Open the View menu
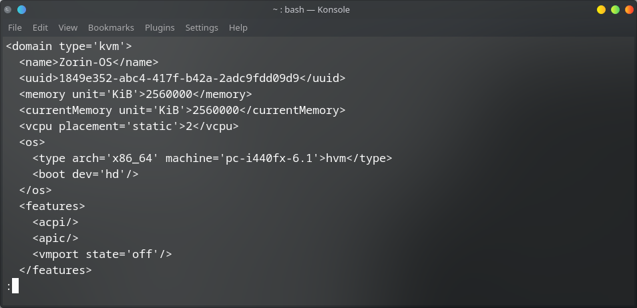The width and height of the screenshot is (637, 308). click(68, 28)
